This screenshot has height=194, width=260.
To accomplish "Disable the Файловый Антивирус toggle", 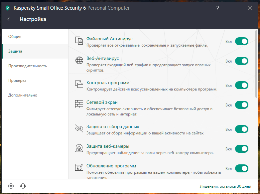I will point(242,41).
